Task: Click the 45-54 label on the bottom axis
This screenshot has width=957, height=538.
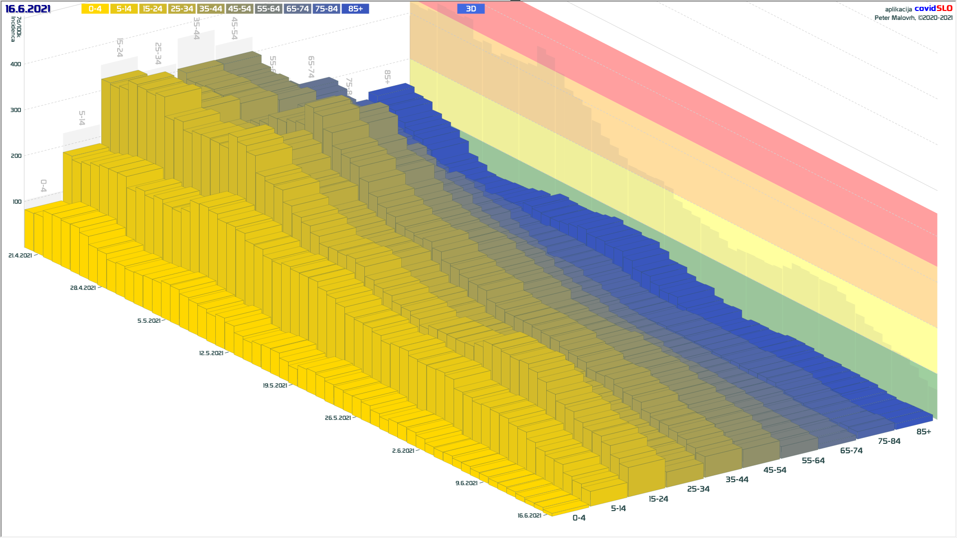Action: (x=775, y=470)
